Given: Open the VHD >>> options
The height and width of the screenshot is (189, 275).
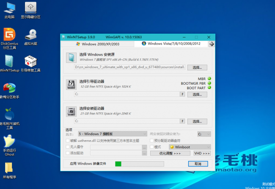Looking at the screenshot, I should click(x=202, y=153).
